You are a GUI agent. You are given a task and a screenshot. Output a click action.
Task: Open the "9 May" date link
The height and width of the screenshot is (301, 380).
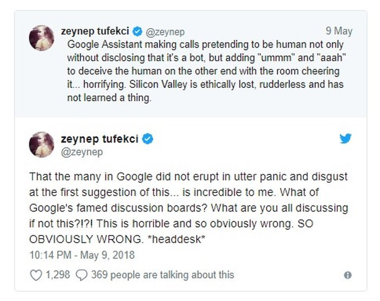(339, 31)
